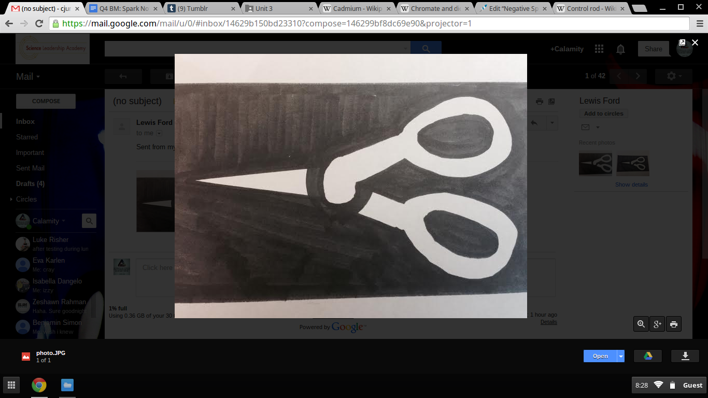Image resolution: width=708 pixels, height=398 pixels.
Task: Open the Chrome OS app launcher
Action: (x=11, y=385)
